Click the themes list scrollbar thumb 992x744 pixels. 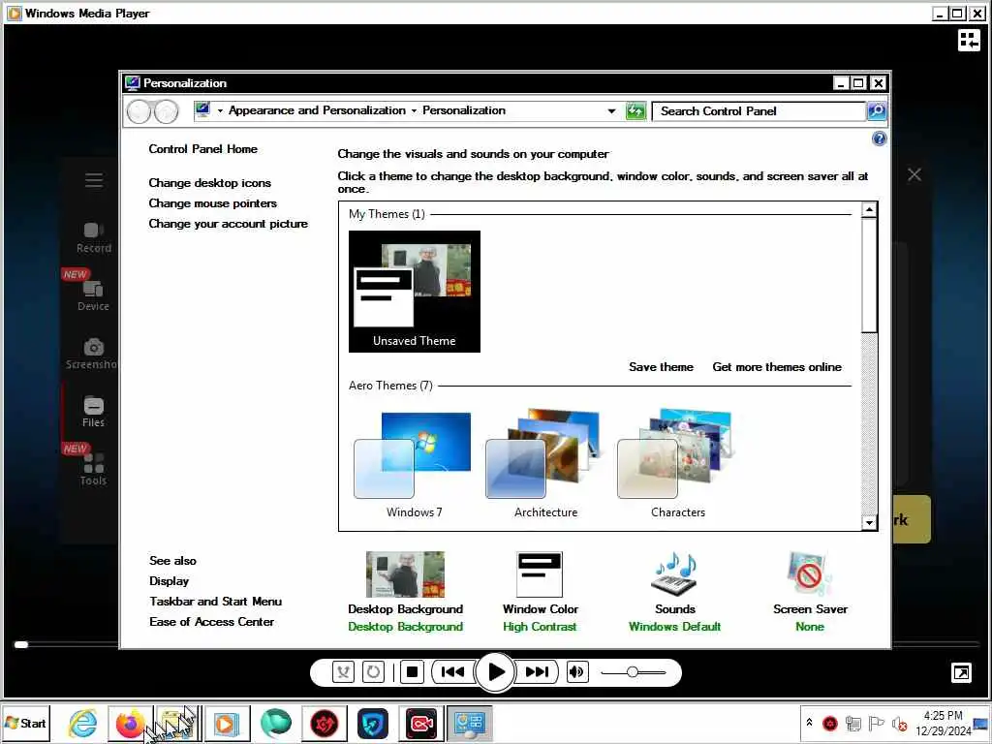(869, 274)
